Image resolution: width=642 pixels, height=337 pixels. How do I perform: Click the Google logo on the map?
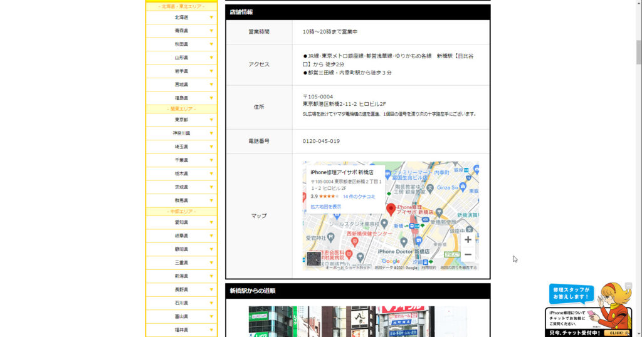pos(391,261)
